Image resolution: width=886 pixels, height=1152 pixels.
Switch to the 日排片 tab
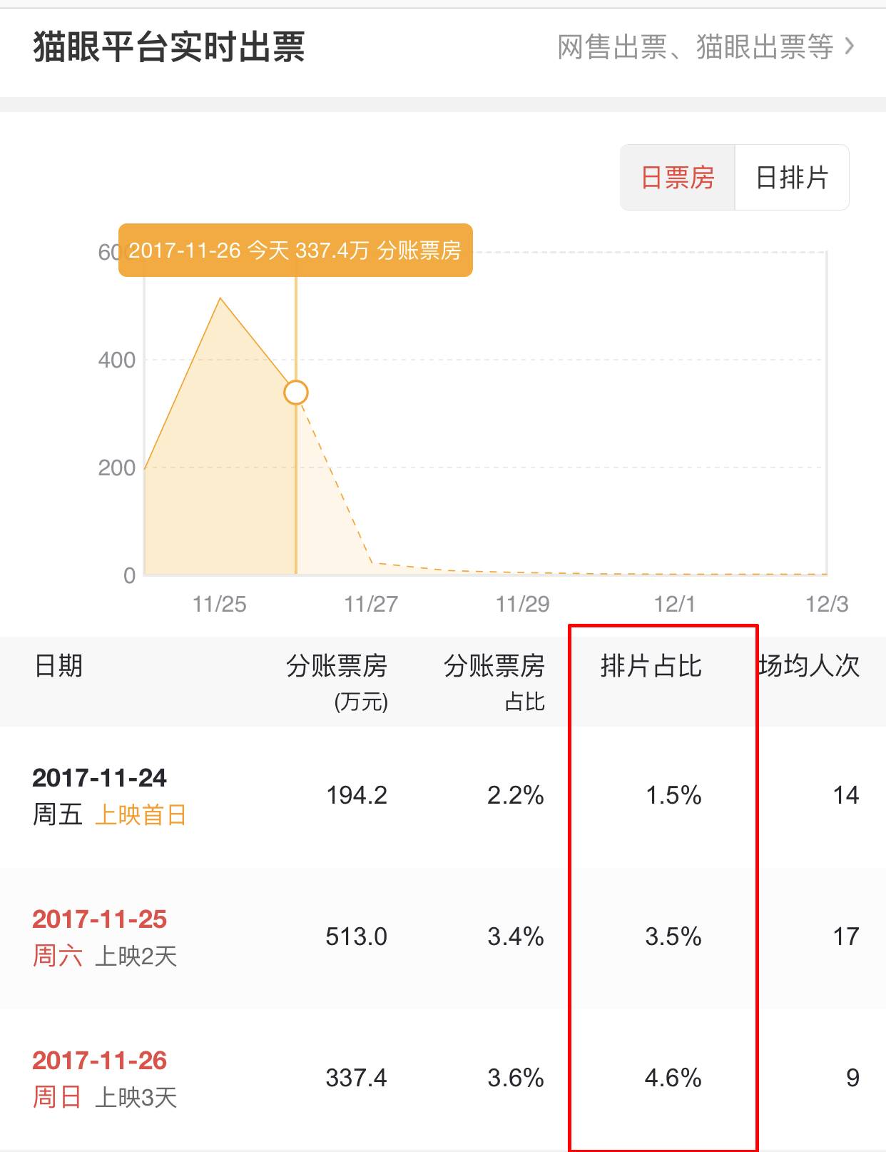[x=792, y=178]
